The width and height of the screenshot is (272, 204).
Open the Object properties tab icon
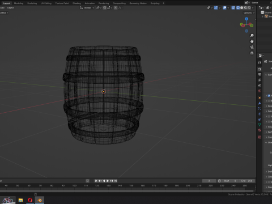click(x=260, y=97)
